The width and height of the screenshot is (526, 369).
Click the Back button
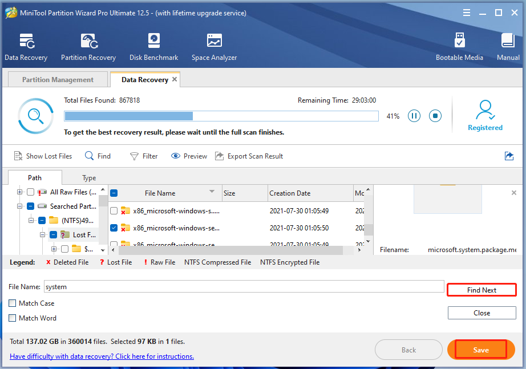tap(408, 350)
